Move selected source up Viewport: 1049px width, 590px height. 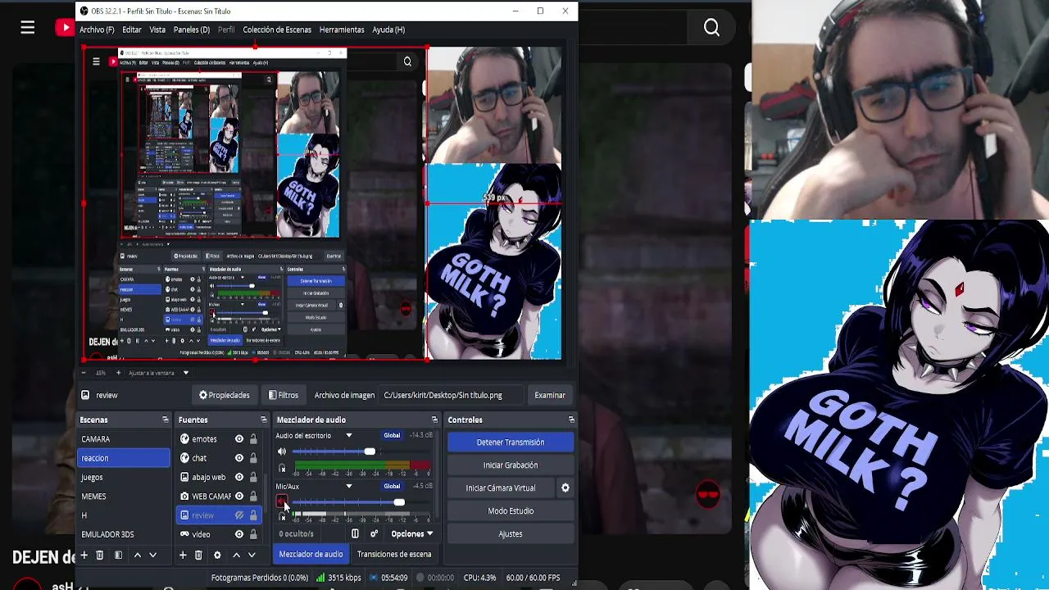[x=236, y=555]
